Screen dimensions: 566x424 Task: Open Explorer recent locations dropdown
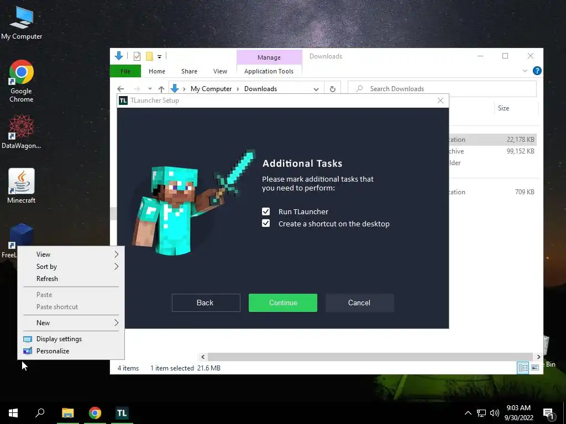[x=150, y=89]
